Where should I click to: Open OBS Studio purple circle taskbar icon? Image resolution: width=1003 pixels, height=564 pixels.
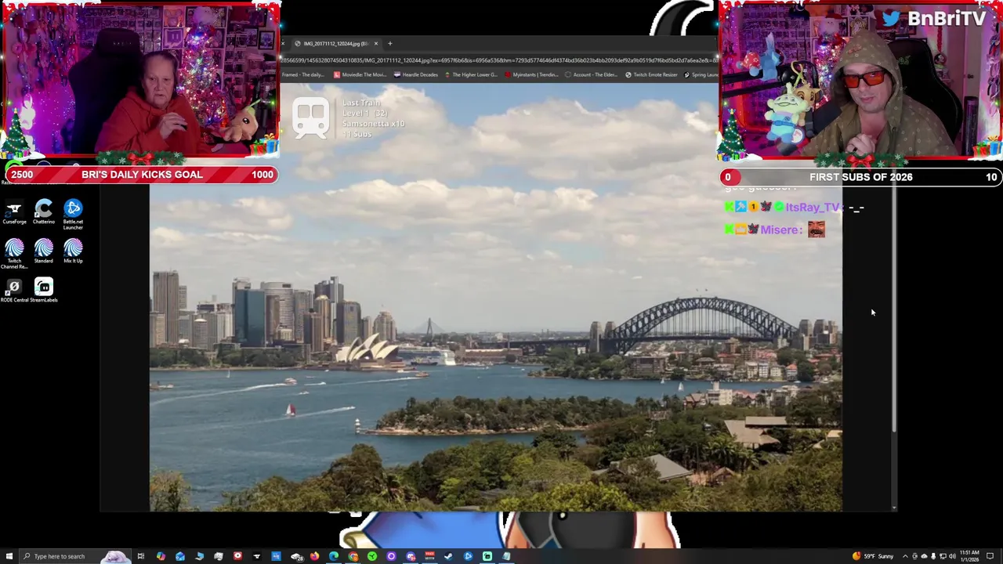[391, 556]
